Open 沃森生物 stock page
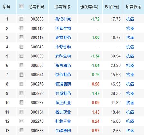This screenshot has width=144, height=136. (63, 28)
